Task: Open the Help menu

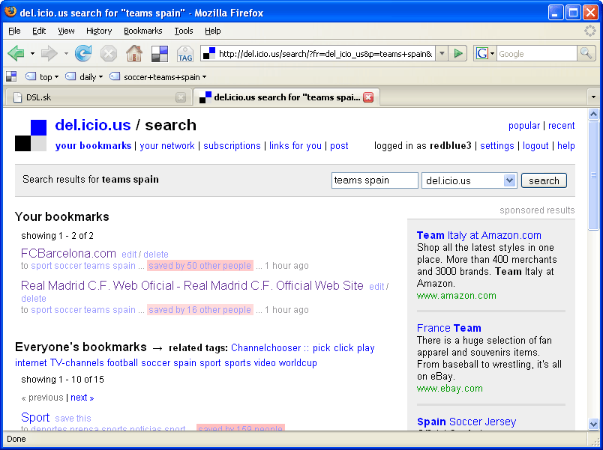Action: point(213,31)
